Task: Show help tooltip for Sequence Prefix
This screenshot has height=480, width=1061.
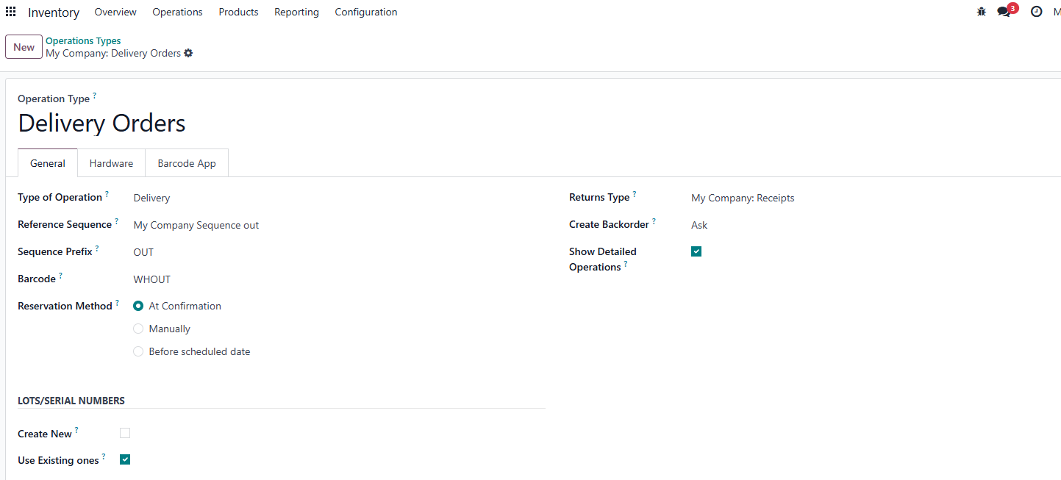Action: click(97, 248)
